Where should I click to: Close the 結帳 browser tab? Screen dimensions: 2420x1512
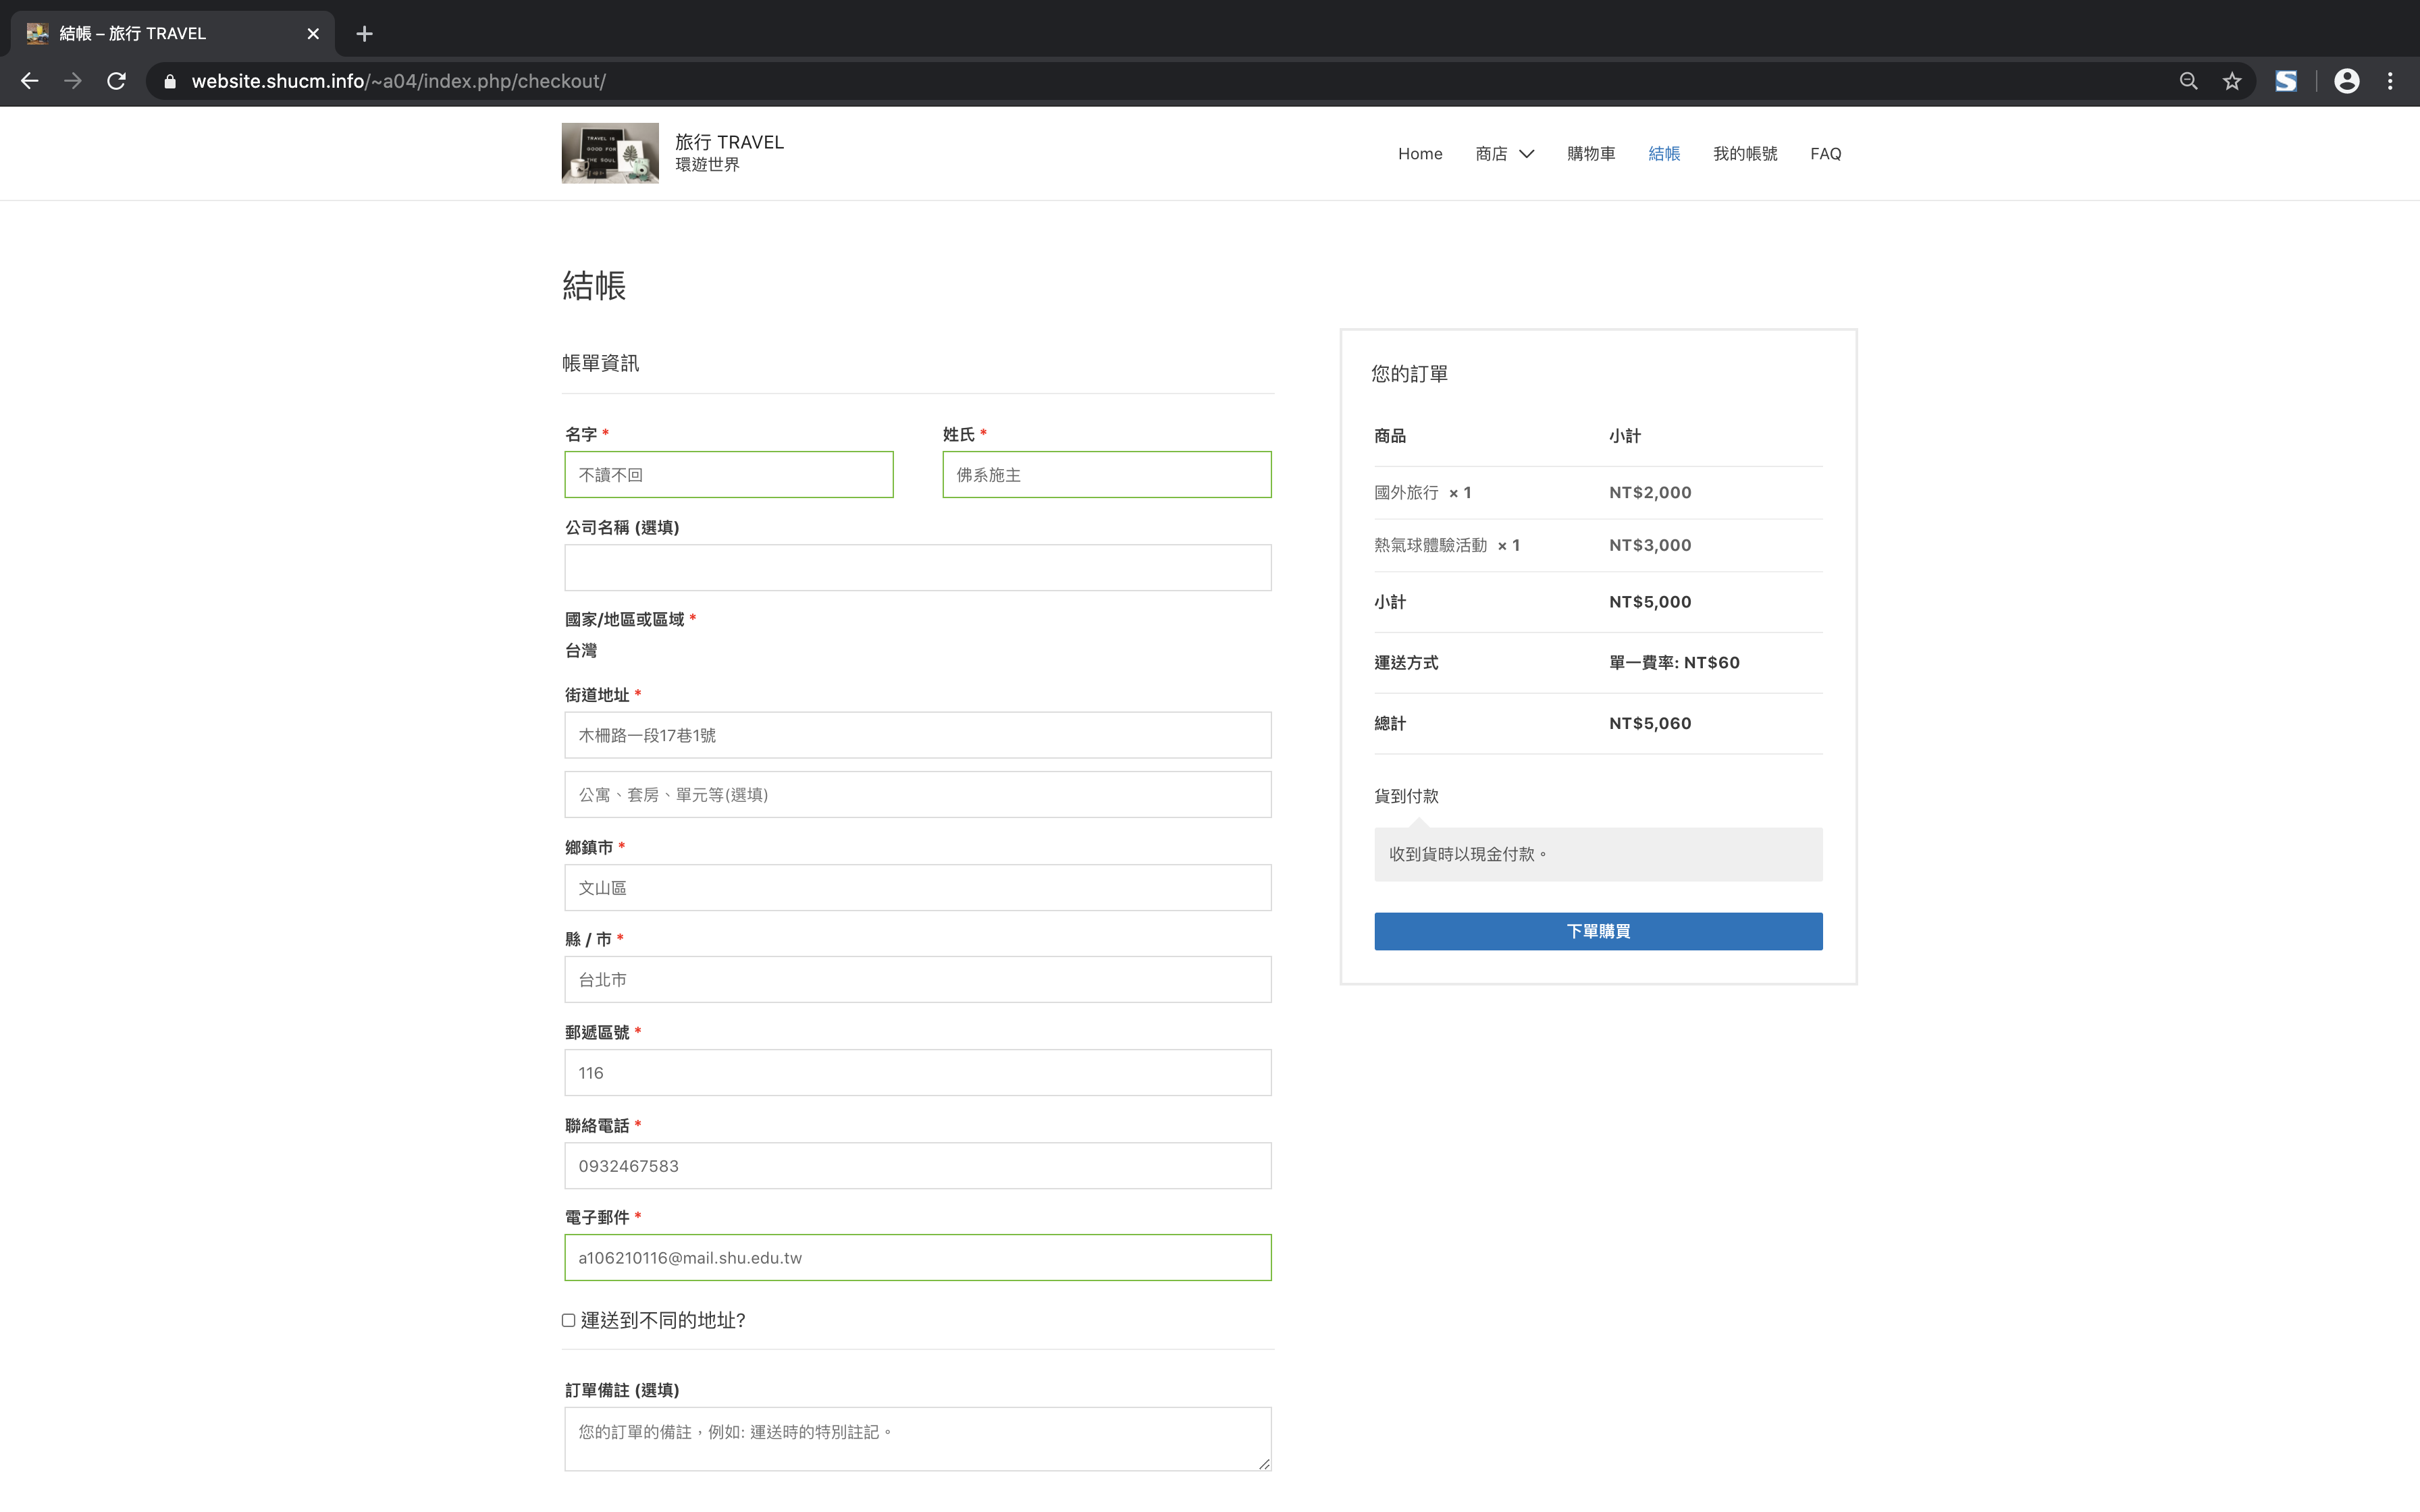tap(313, 34)
